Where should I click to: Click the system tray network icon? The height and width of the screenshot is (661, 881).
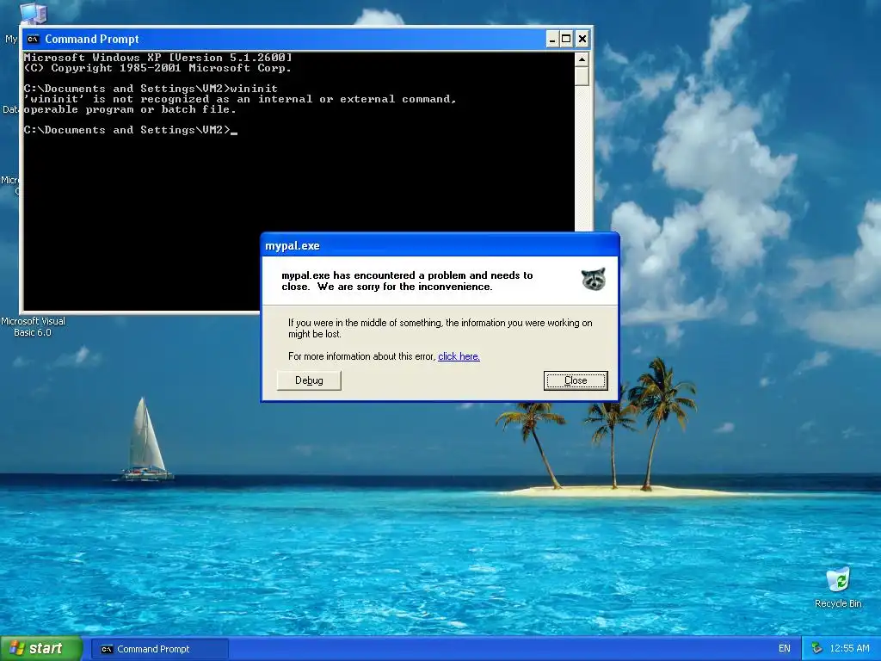(817, 649)
